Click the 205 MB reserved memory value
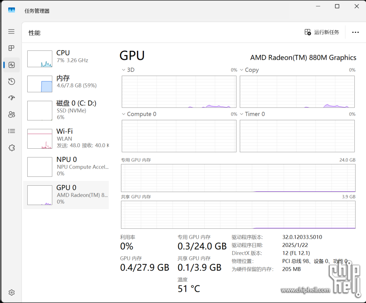 (x=291, y=269)
